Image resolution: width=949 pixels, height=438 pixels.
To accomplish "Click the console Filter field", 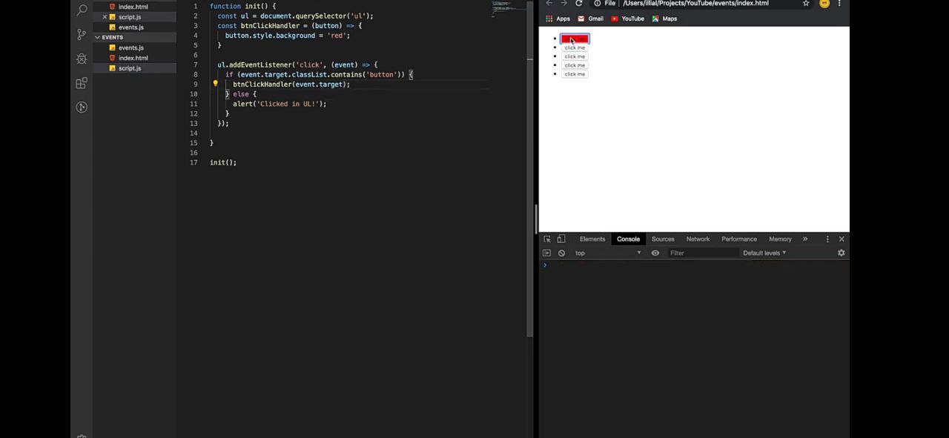I will pos(702,253).
